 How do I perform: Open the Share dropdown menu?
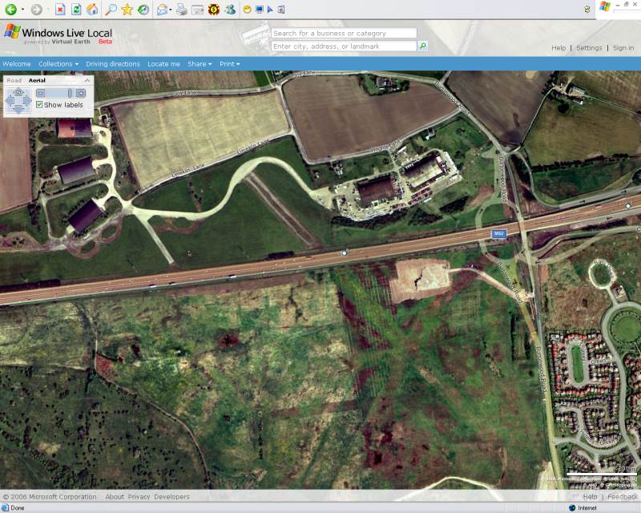click(200, 63)
